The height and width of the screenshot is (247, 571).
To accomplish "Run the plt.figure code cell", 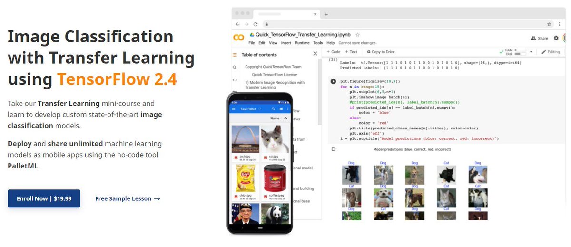I will point(333,81).
